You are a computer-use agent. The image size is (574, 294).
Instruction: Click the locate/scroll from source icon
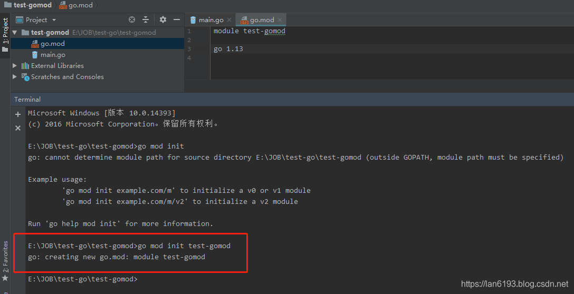click(x=132, y=19)
